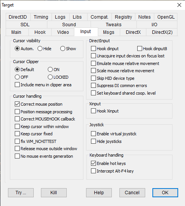
Task: Switch to the Direct3D tab
Action: click(x=18, y=17)
